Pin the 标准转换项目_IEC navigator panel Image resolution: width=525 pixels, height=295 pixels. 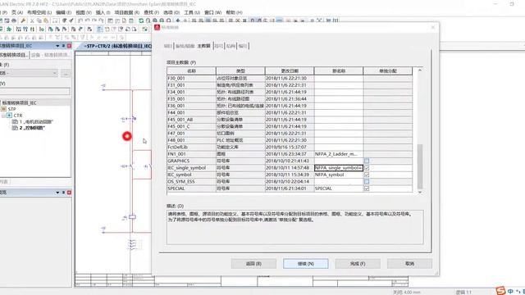63,46
